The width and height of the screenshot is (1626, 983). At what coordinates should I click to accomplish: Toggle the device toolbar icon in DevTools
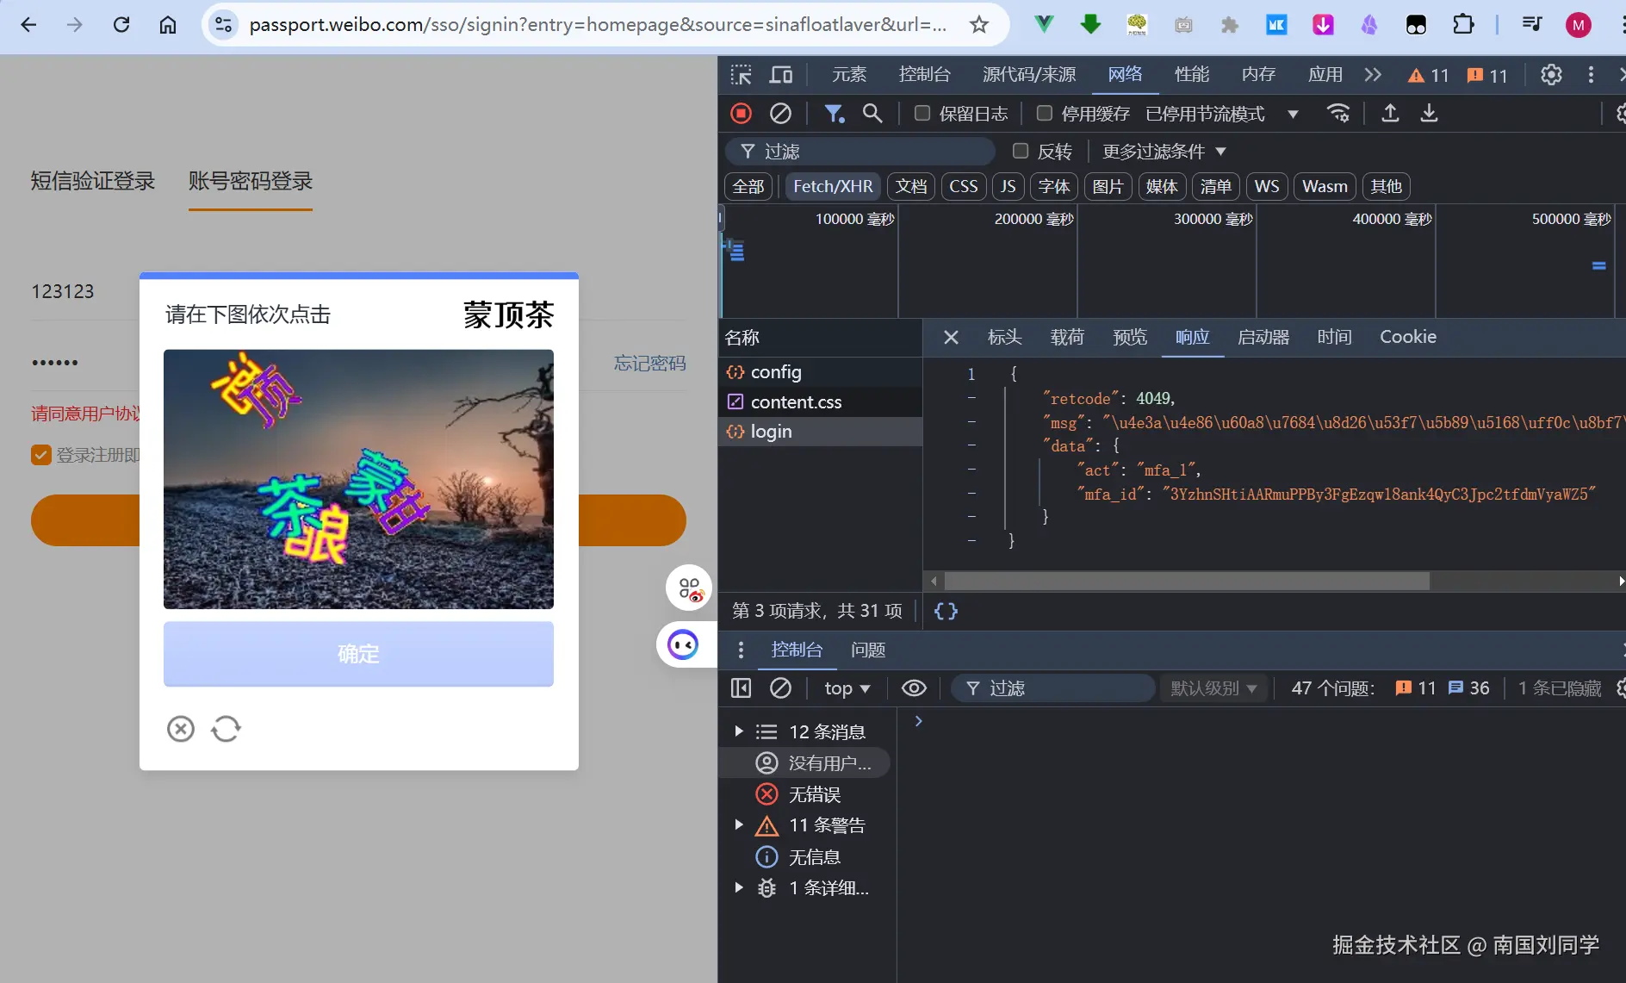coord(781,75)
